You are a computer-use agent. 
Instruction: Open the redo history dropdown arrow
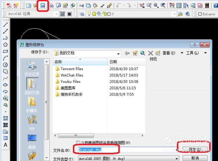[135, 6]
